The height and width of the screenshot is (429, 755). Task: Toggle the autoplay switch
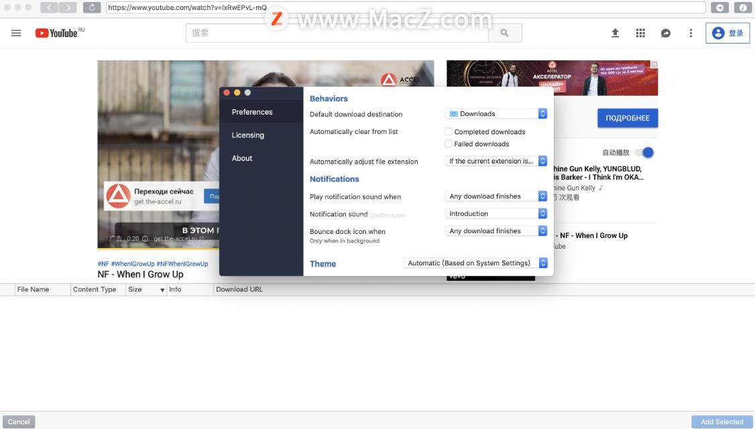tap(644, 152)
